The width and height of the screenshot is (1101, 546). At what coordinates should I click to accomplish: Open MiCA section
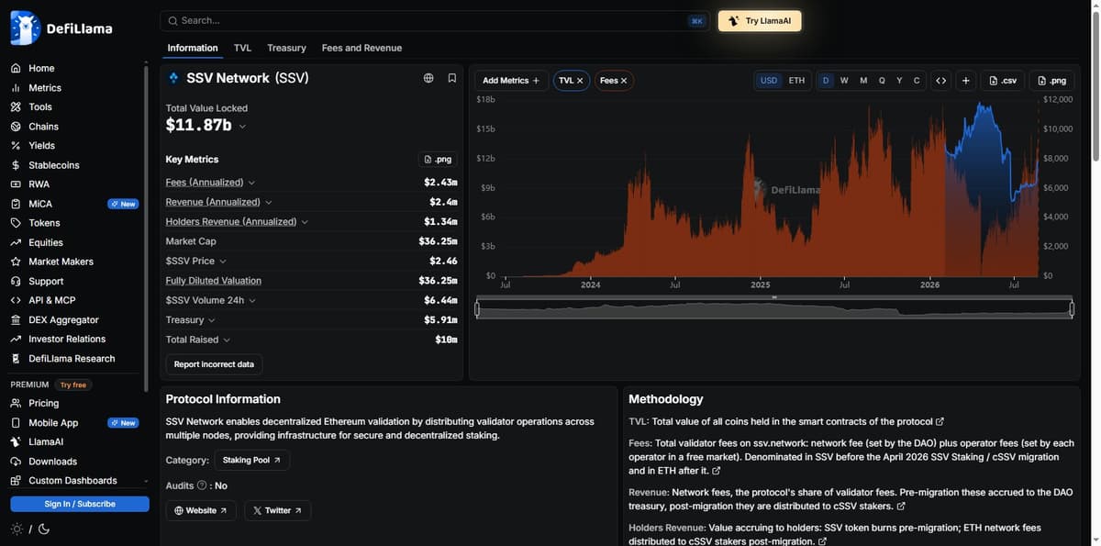tap(40, 204)
